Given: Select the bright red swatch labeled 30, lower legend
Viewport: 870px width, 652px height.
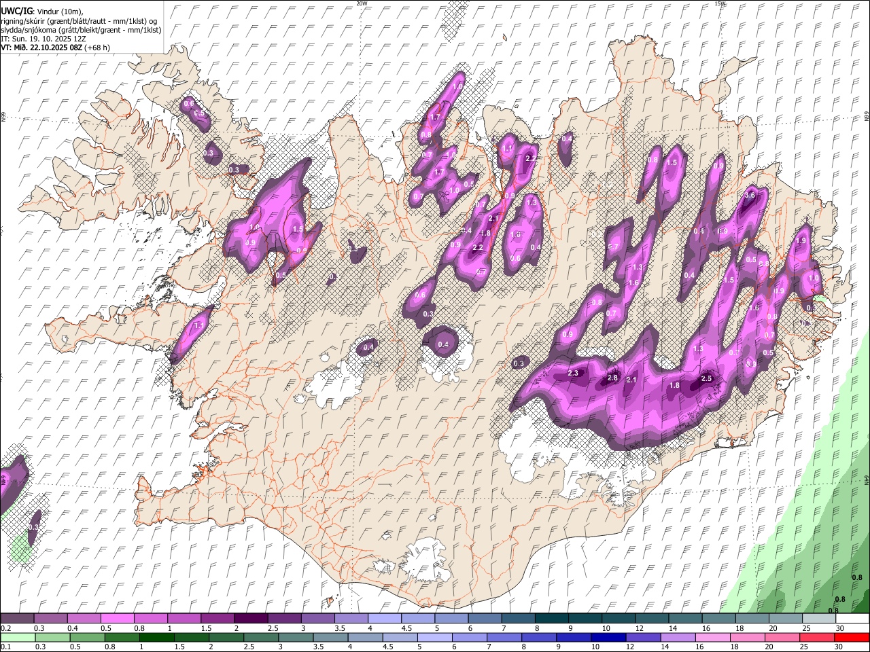Looking at the screenshot, I should [852, 637].
